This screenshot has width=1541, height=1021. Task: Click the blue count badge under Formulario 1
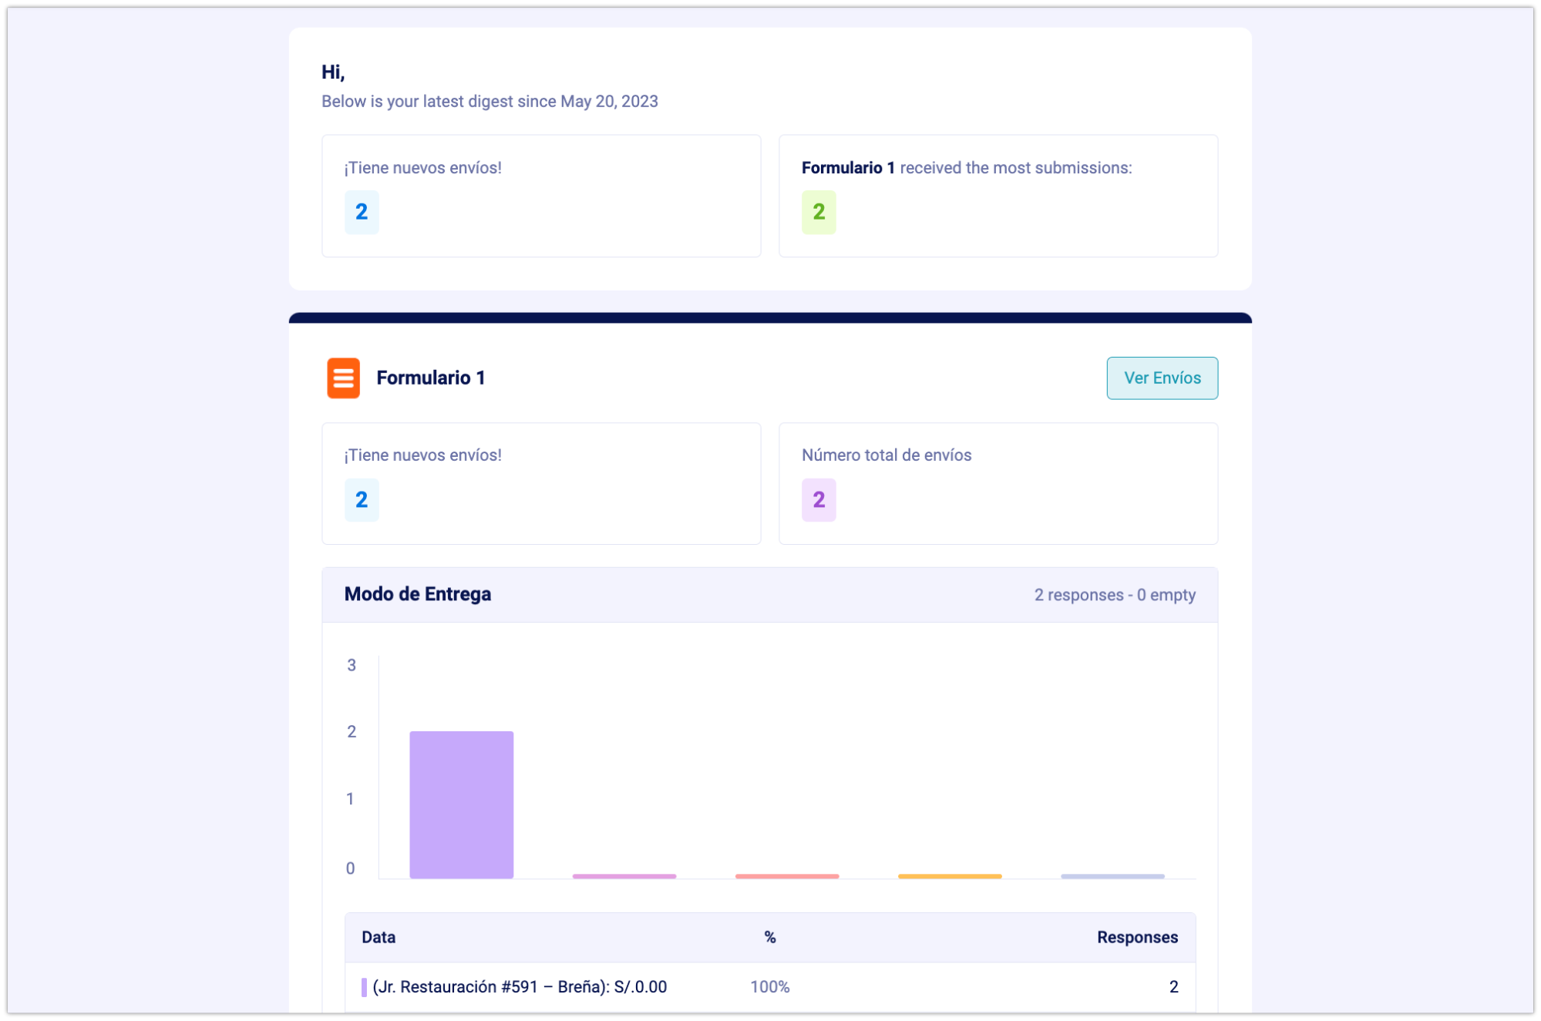(x=361, y=500)
